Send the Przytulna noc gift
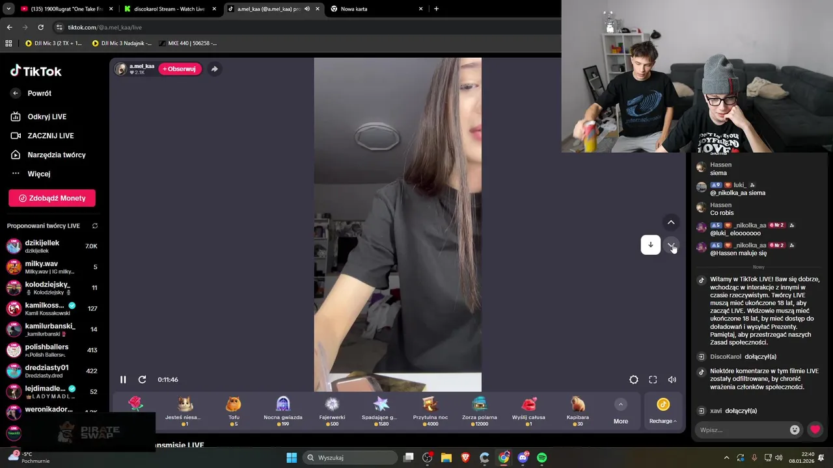Image resolution: width=833 pixels, height=468 pixels. [x=430, y=411]
